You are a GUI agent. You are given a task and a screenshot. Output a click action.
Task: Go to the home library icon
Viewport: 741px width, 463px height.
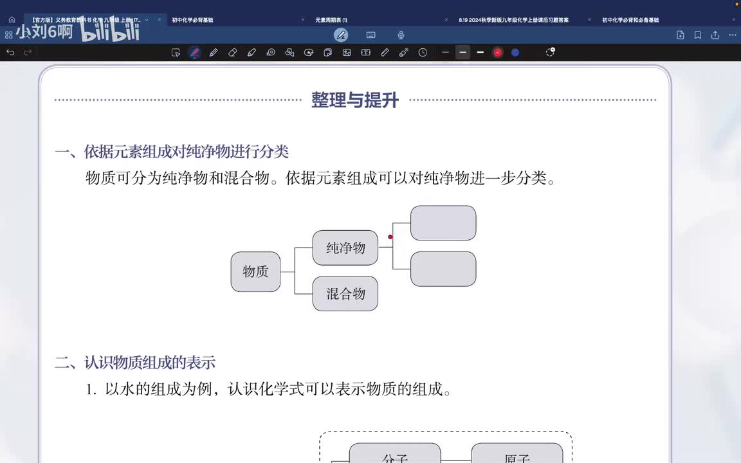tap(12, 20)
